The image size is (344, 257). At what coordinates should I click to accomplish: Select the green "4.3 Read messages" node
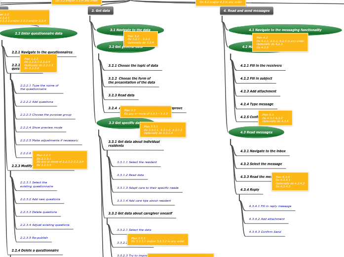click(256, 132)
